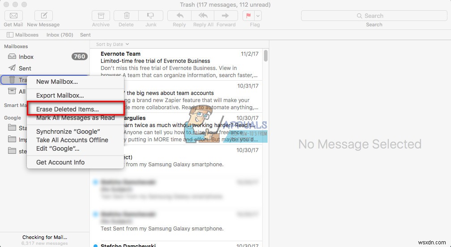Click Inbox (760) in favorites bar
This screenshot has width=451, height=247.
(60, 35)
